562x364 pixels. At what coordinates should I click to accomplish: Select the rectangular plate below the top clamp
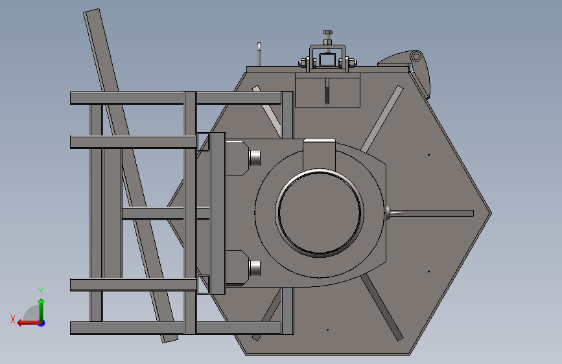pos(327,90)
